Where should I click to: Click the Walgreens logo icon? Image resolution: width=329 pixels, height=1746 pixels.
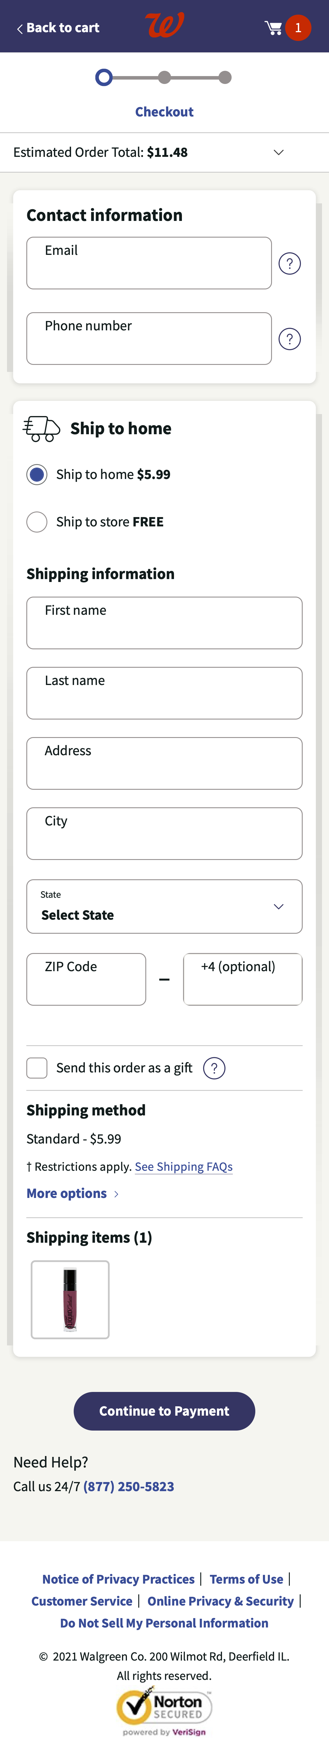(x=164, y=26)
